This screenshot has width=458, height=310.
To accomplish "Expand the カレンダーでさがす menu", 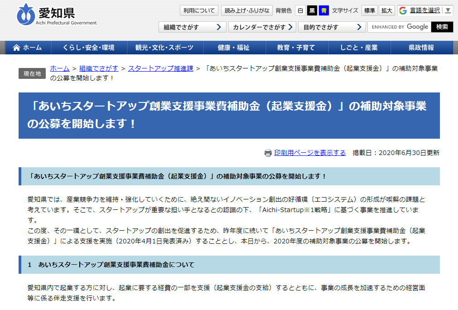I will point(262,27).
